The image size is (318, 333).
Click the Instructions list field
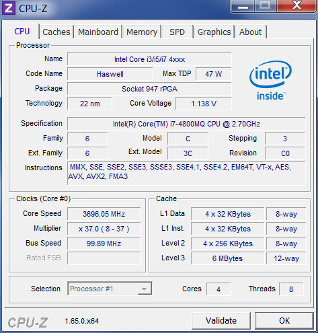click(186, 174)
